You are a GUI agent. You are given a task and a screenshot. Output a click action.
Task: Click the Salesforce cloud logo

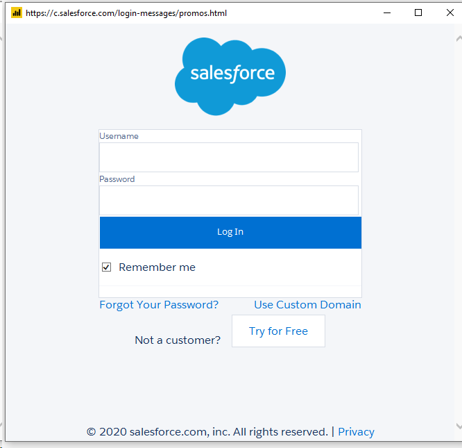(230, 76)
